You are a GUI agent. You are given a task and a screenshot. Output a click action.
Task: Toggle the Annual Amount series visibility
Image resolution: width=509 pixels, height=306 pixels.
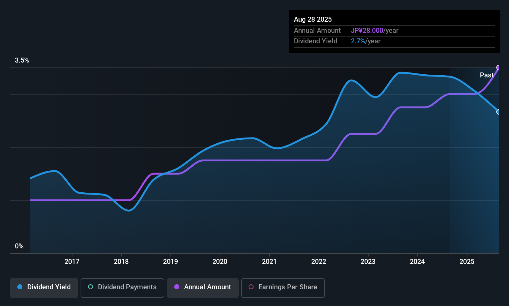coord(202,287)
